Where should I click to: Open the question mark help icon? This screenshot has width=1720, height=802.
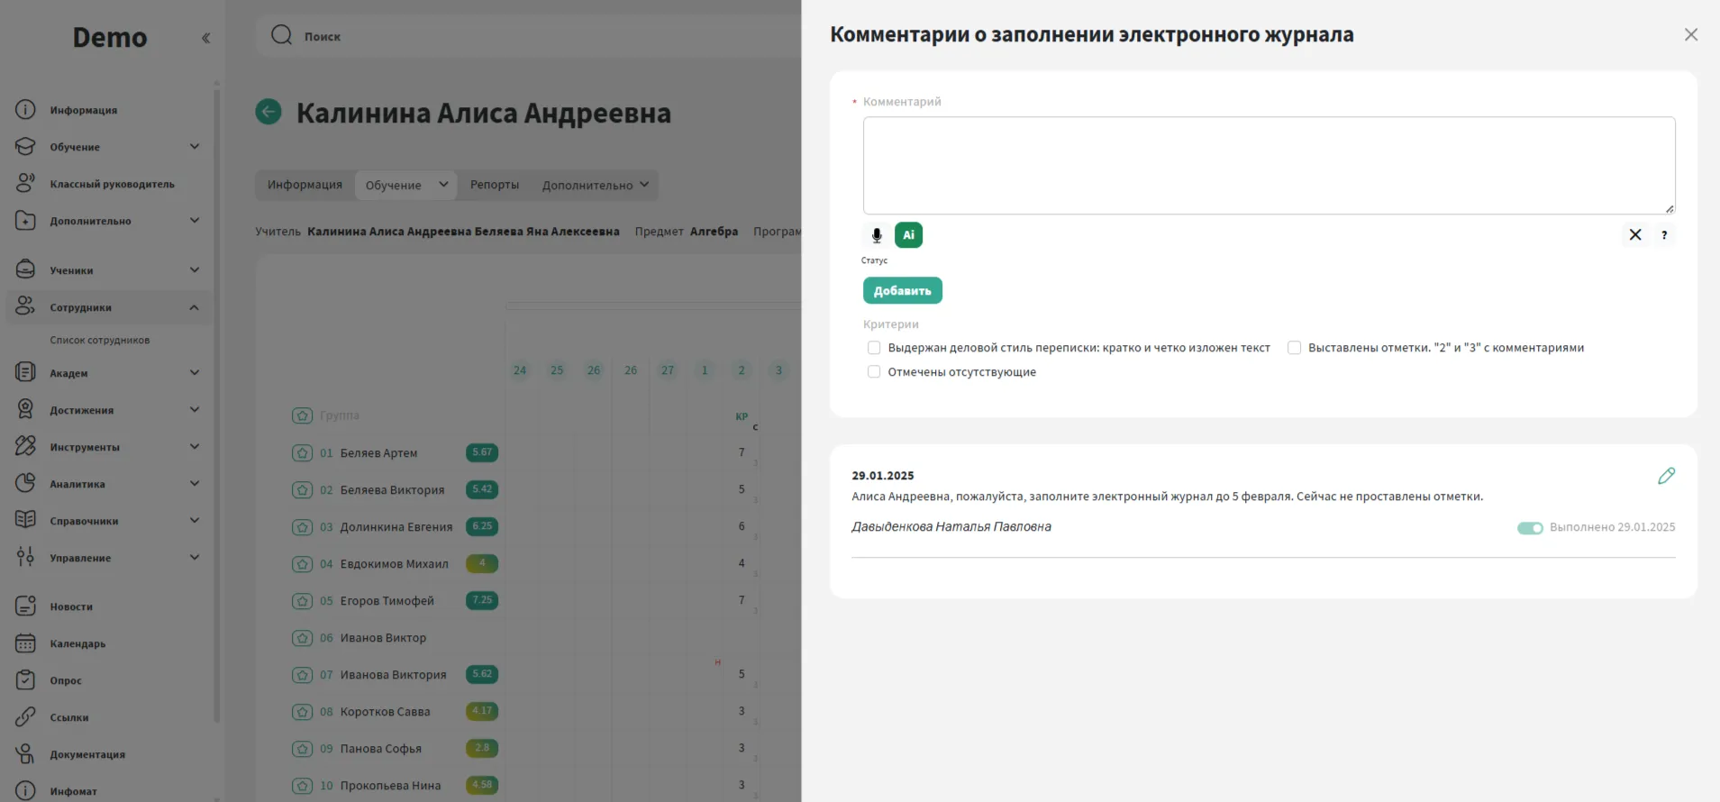pyautogui.click(x=1663, y=235)
